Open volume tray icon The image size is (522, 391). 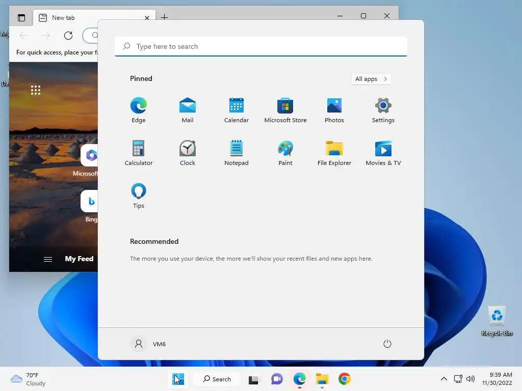(x=471, y=379)
